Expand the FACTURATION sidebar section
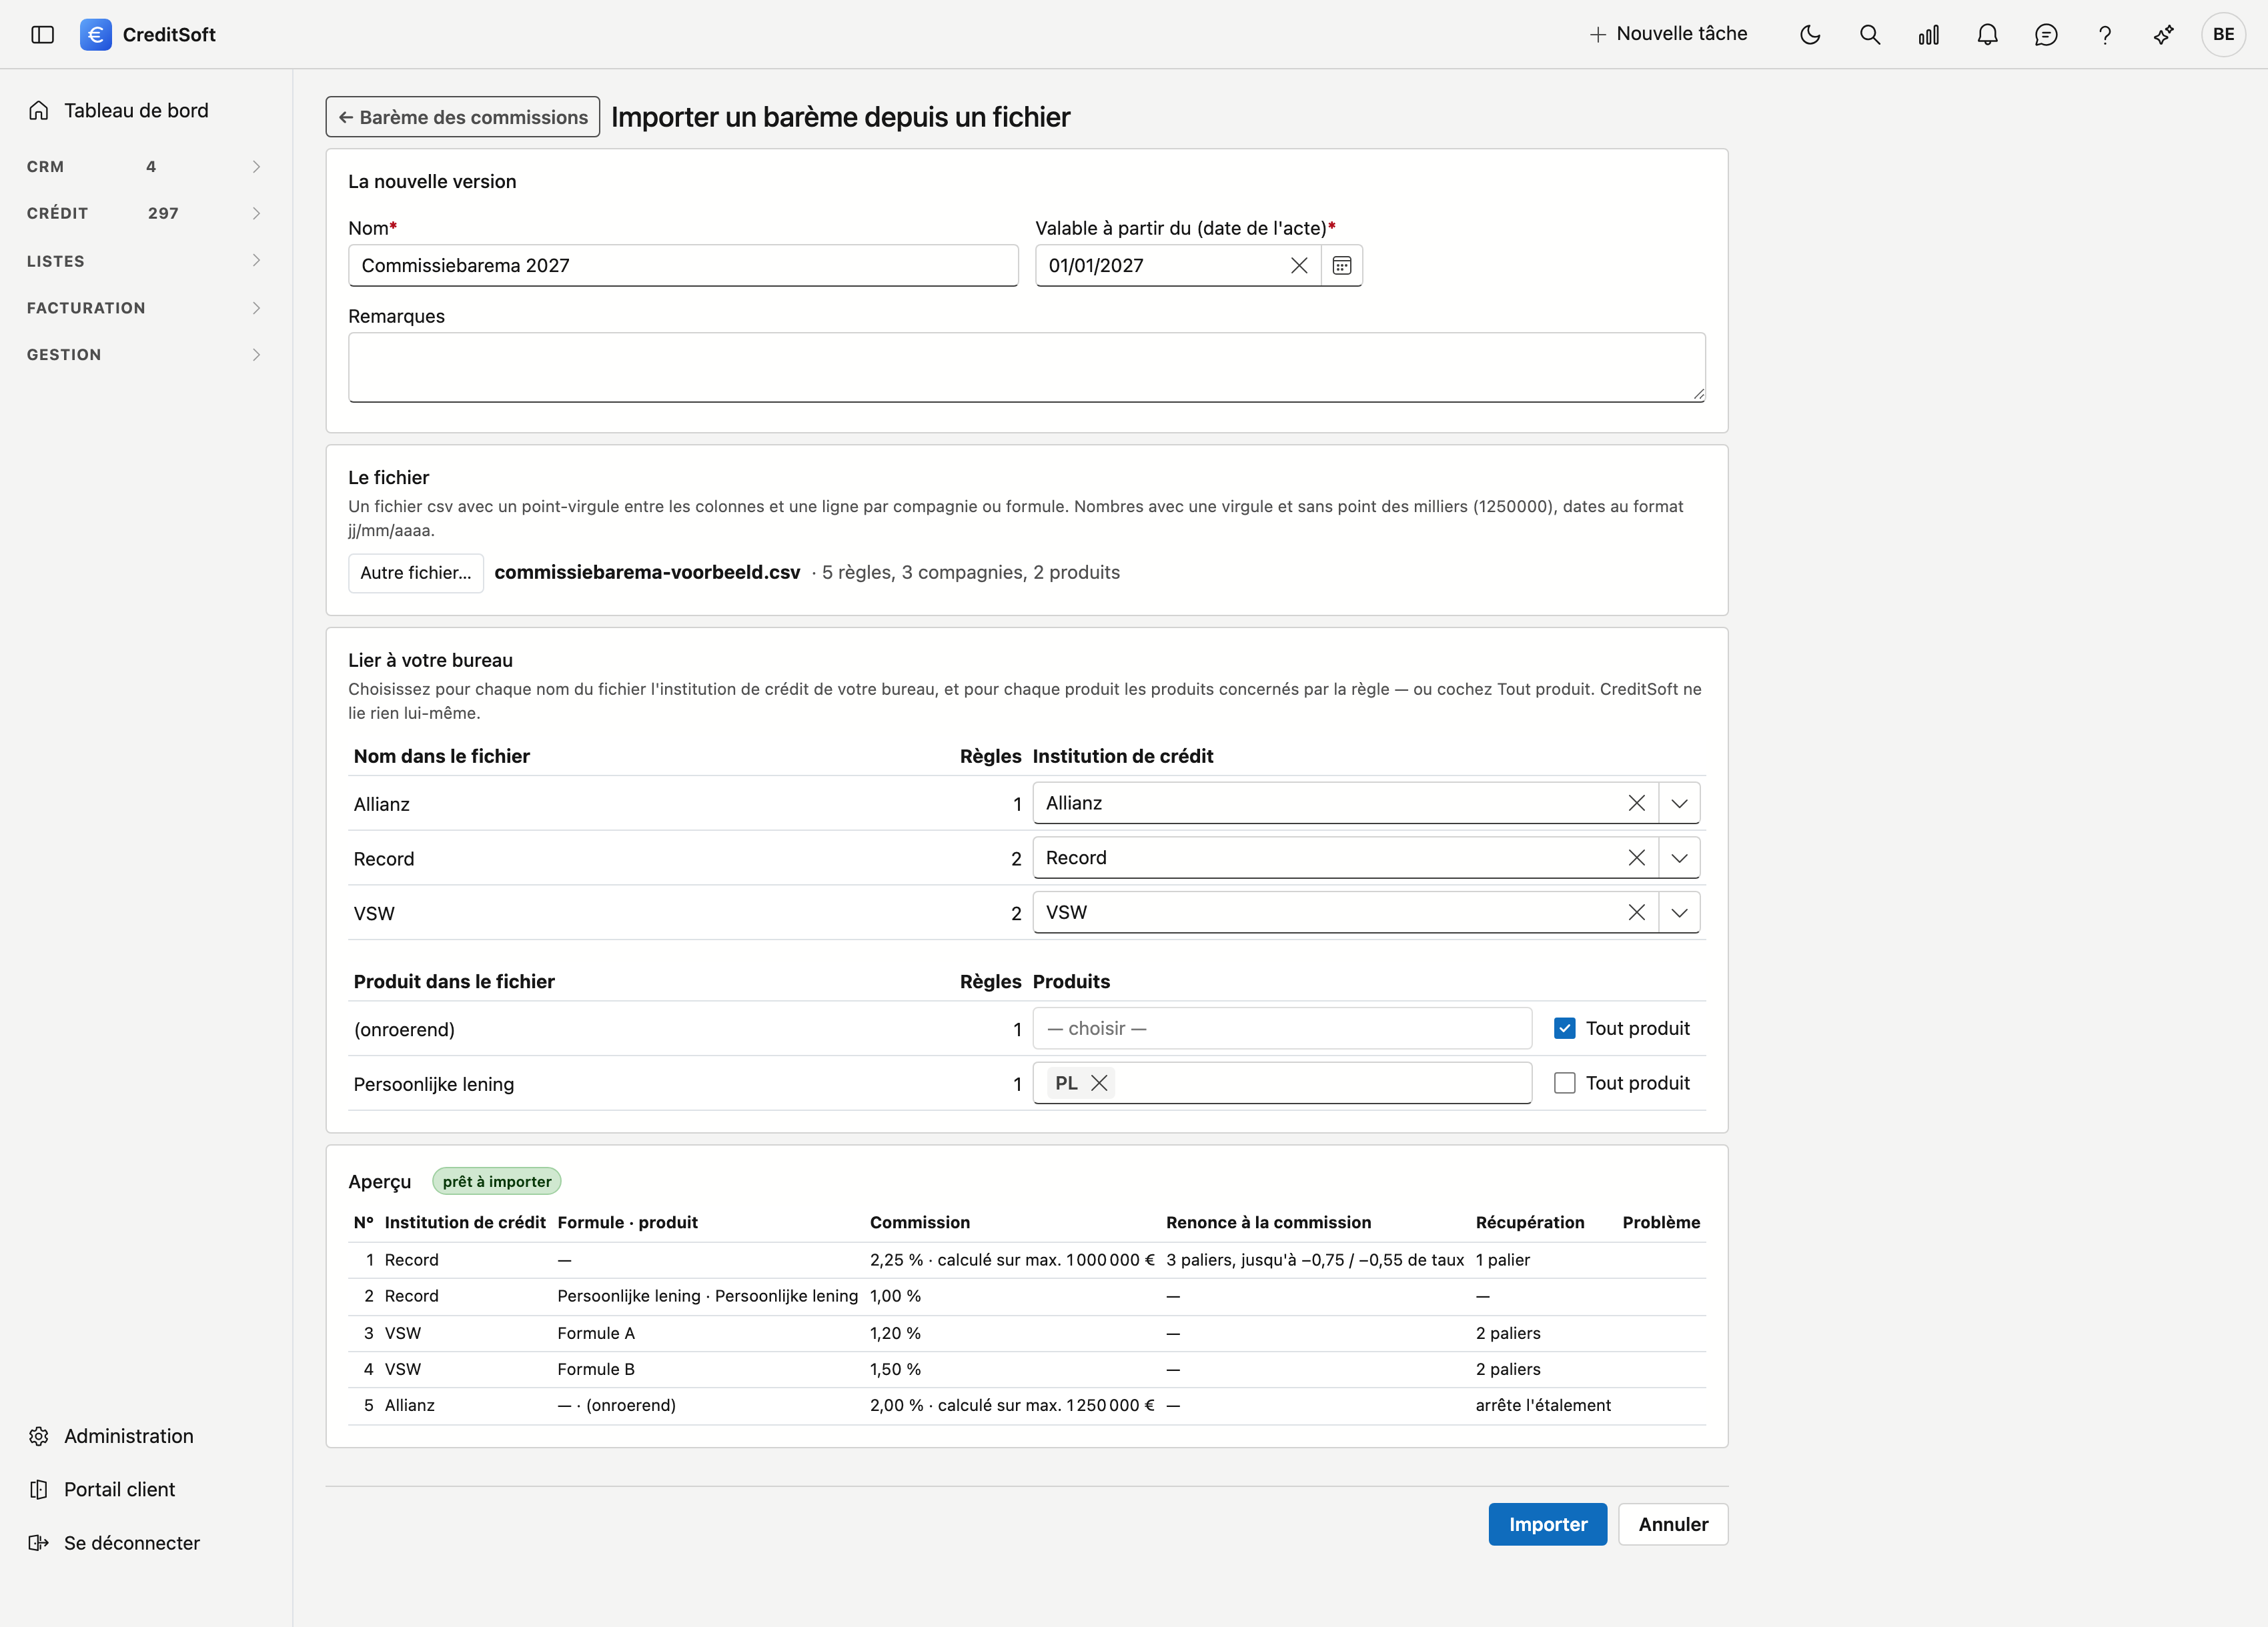This screenshot has width=2268, height=1627. coord(145,308)
